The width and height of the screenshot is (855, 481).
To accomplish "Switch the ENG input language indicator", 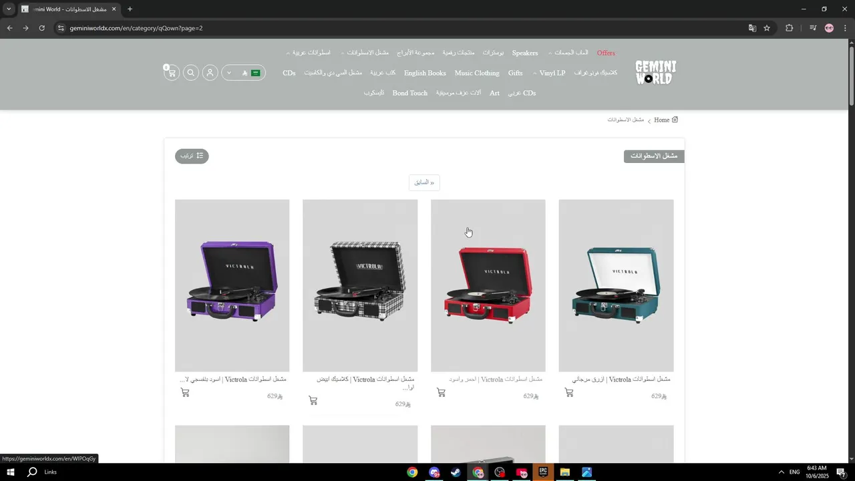I will (x=795, y=472).
